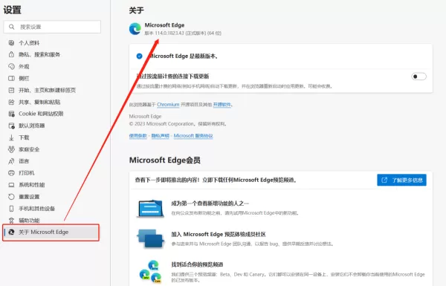Viewport: 446px width, 286px height.
Task: Select the 外观 appearance icon
Action: pyautogui.click(x=11, y=66)
